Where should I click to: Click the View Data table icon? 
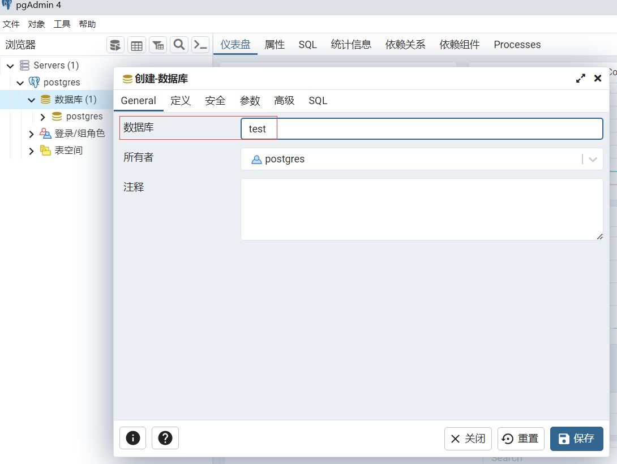(x=136, y=45)
